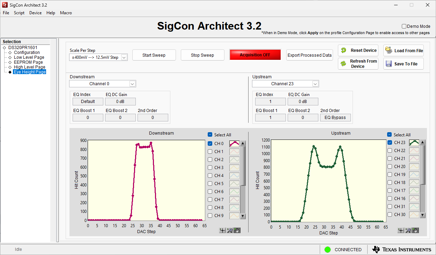Open the Upstream Channel 23 selector

point(315,83)
